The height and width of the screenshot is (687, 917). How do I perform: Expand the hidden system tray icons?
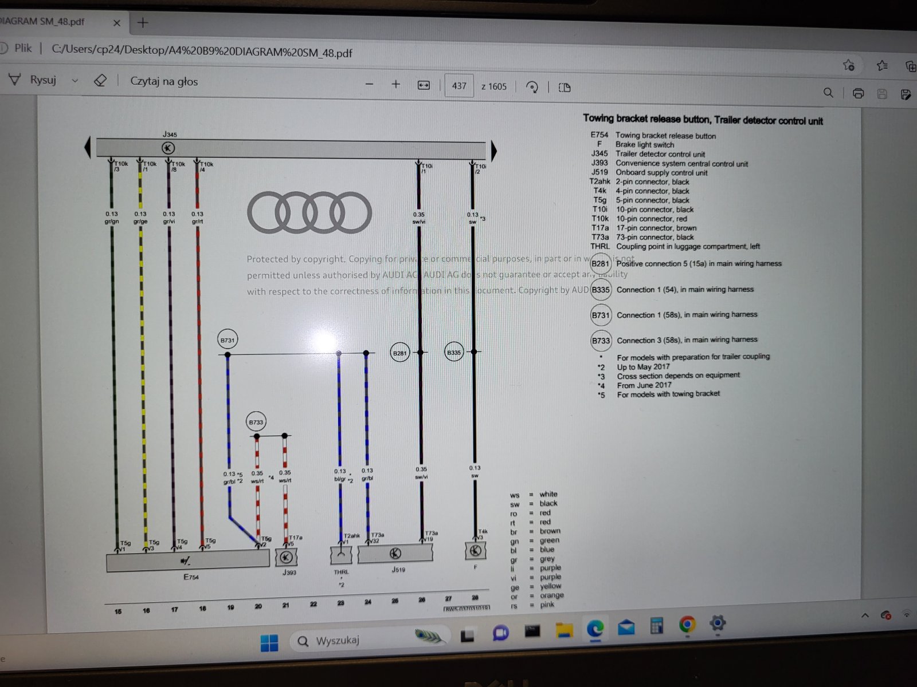pos(865,615)
